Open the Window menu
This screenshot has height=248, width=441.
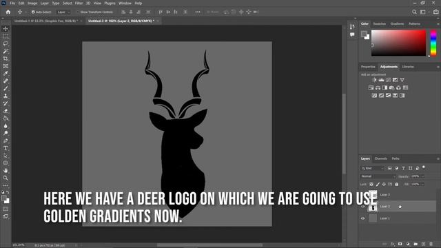tap(125, 3)
